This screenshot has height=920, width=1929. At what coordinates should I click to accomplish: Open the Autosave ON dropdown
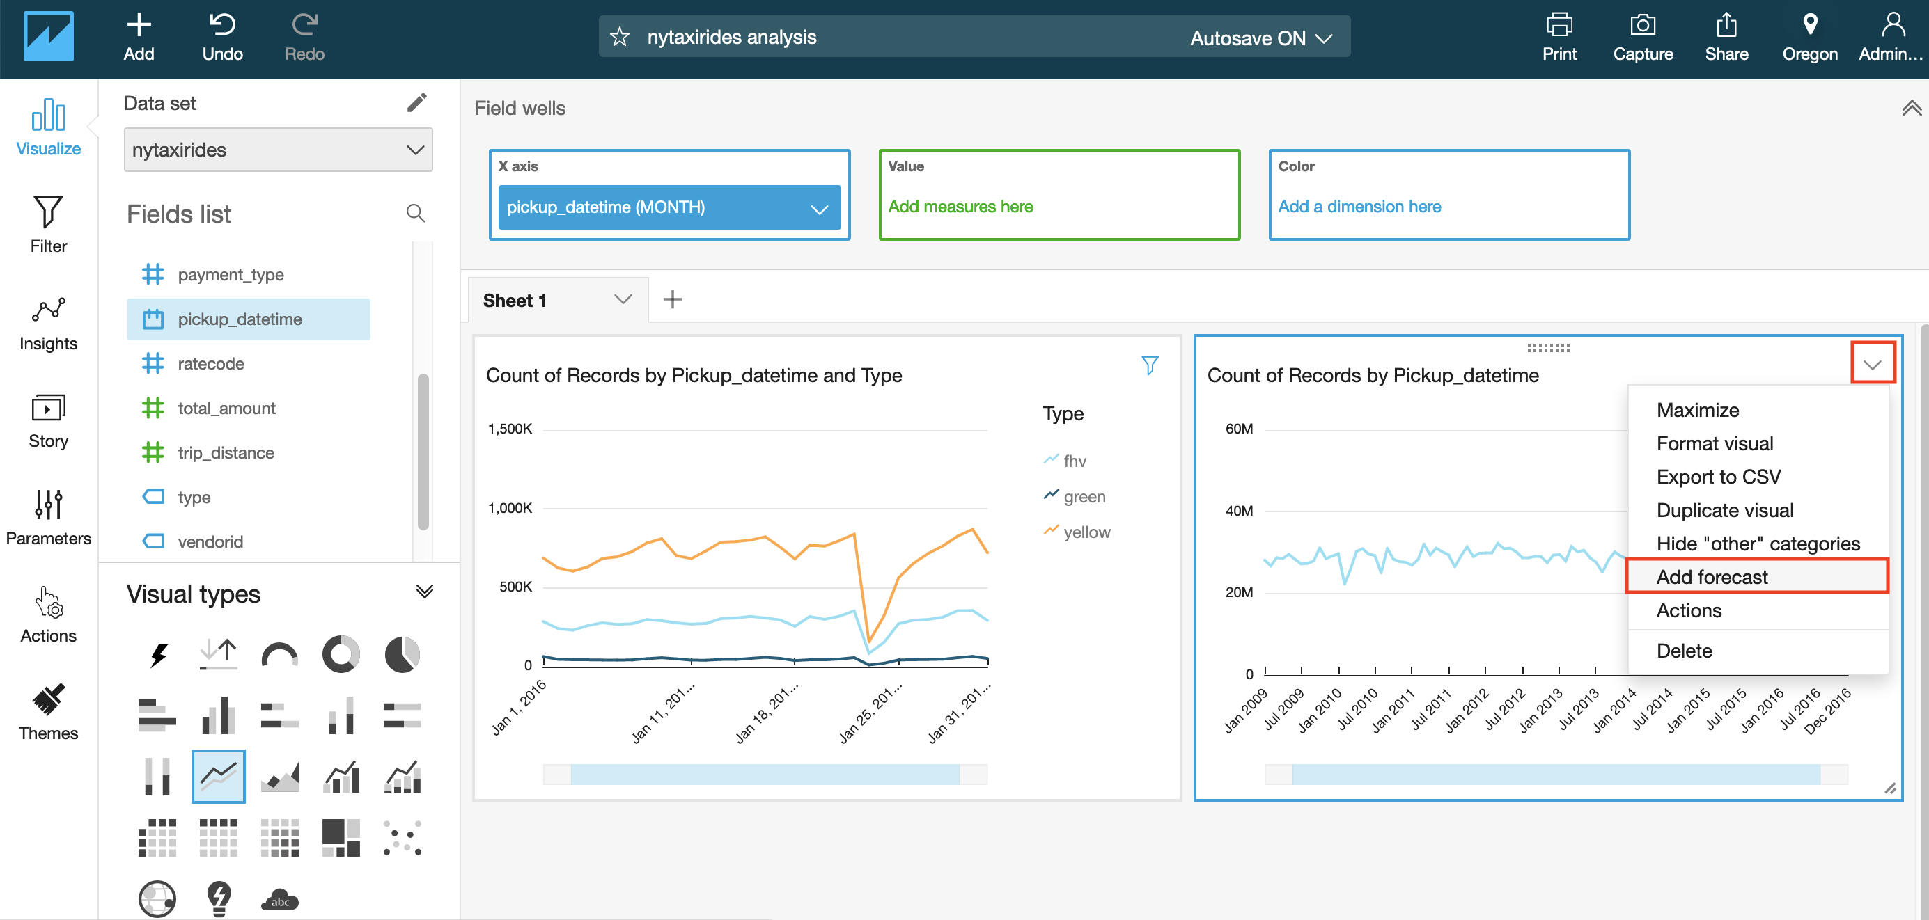(x=1261, y=38)
